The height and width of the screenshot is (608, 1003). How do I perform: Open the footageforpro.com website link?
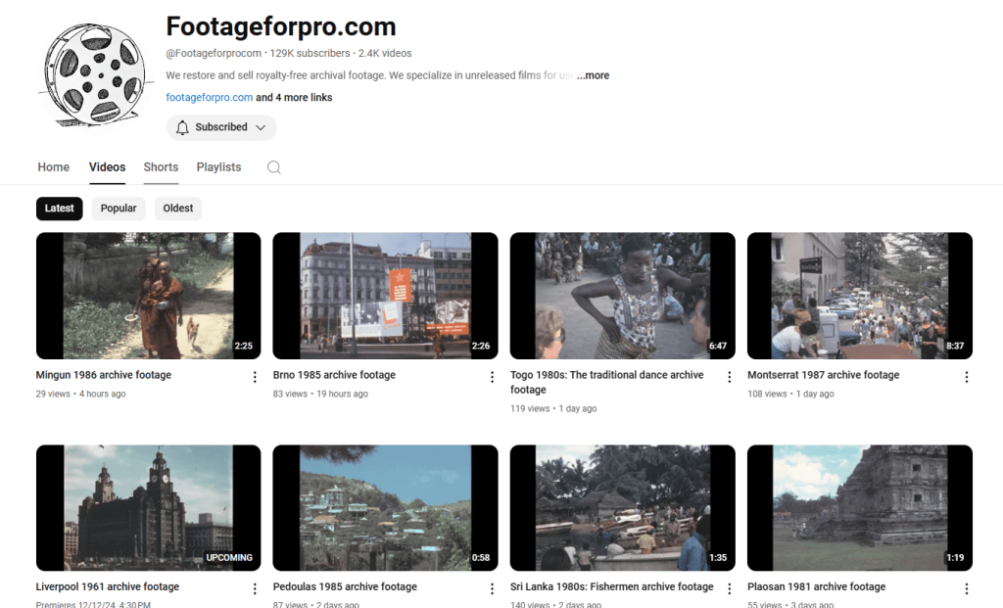[x=210, y=98]
